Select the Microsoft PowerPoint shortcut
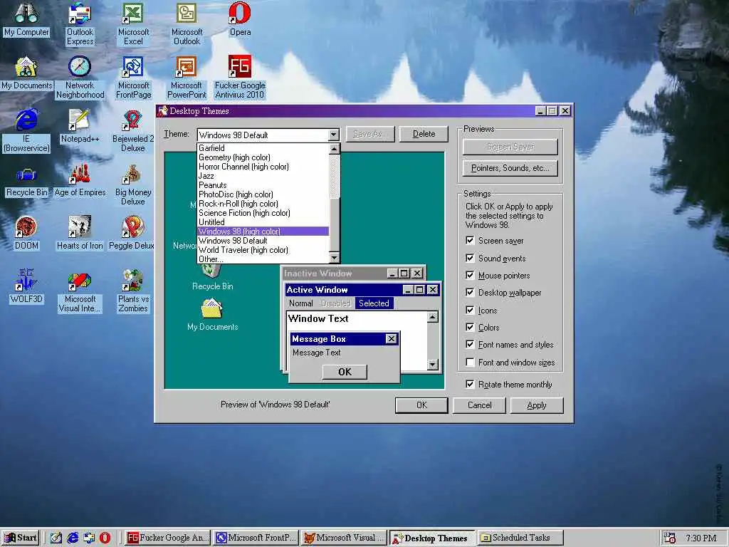Image resolution: width=729 pixels, height=547 pixels. [x=187, y=78]
